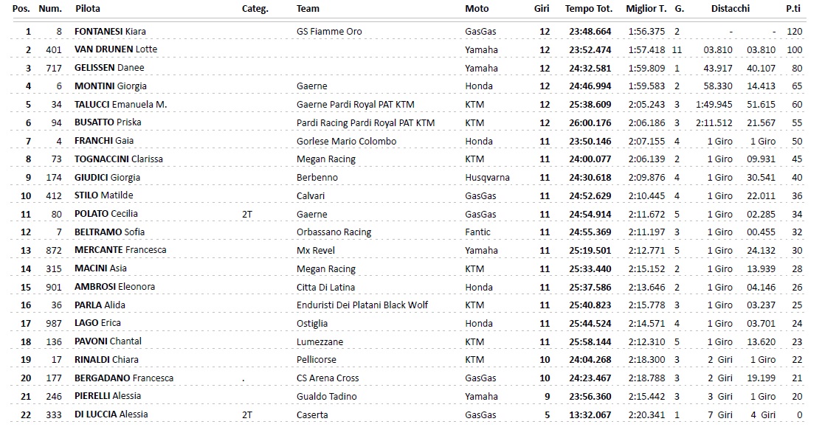Viewport: 822px width, 427px height.
Task: Click the Husqvarna moto entry
Action: click(x=487, y=178)
